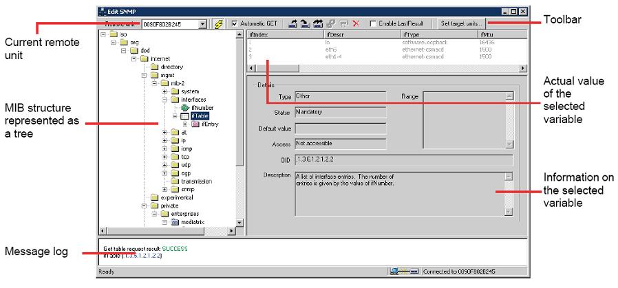
Task: Open the Remote unit dropdown
Action: tap(202, 24)
